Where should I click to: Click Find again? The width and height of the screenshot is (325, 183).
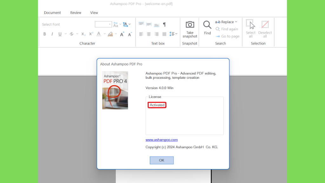pyautogui.click(x=227, y=29)
